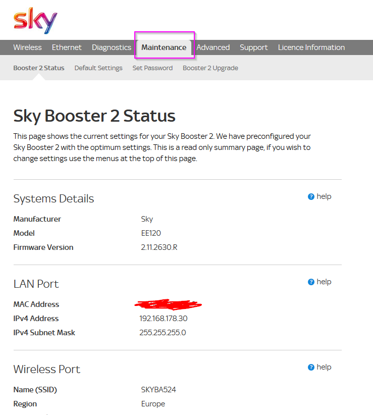Click the Region label
This screenshot has width=373, height=415.
point(25,404)
